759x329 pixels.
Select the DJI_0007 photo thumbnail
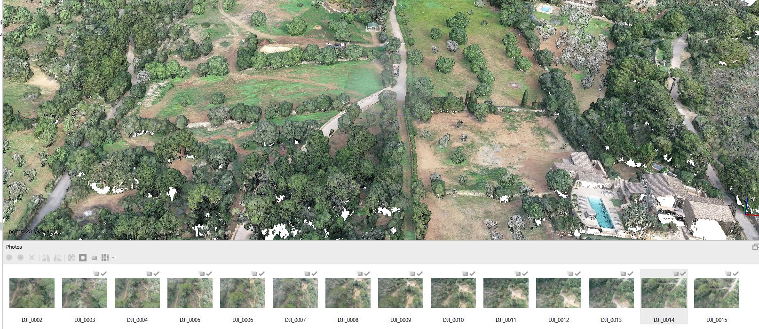pyautogui.click(x=295, y=293)
